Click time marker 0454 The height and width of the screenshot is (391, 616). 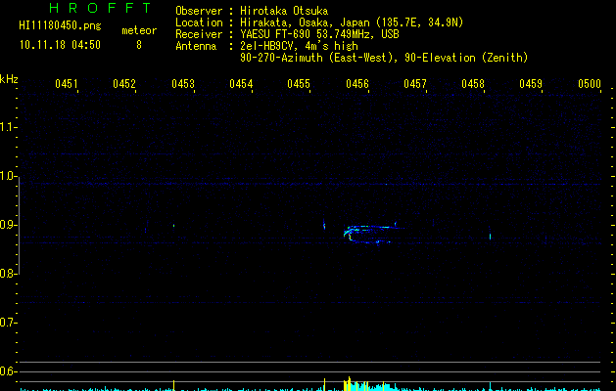241,84
